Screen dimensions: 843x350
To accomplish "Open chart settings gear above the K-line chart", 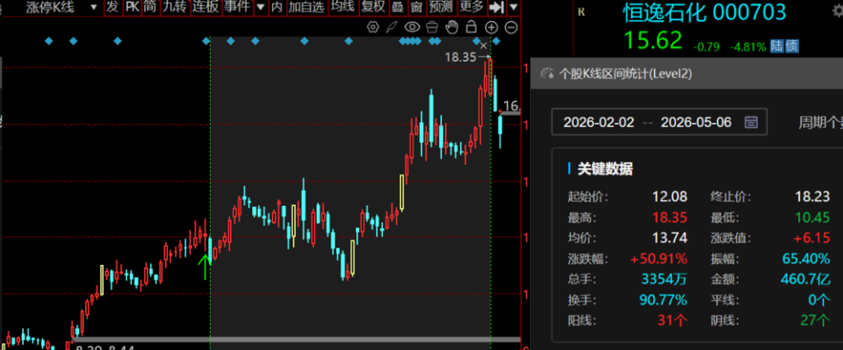I will tap(372, 27).
